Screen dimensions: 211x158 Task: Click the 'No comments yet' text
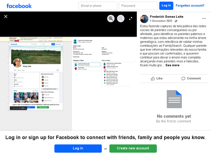click(174, 116)
